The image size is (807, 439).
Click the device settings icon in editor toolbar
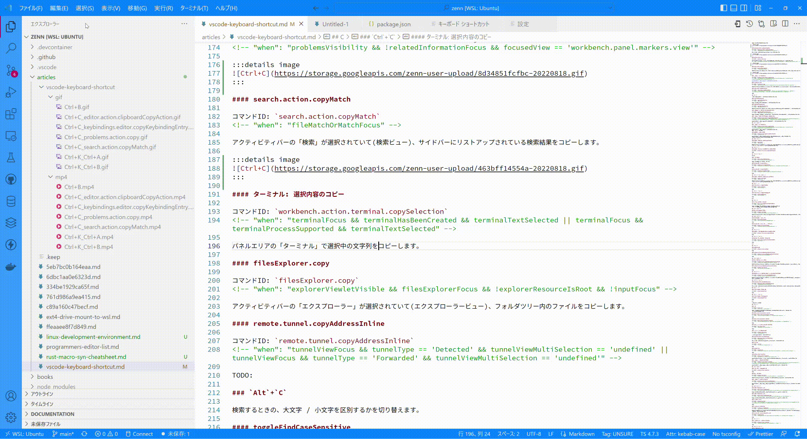(x=738, y=24)
